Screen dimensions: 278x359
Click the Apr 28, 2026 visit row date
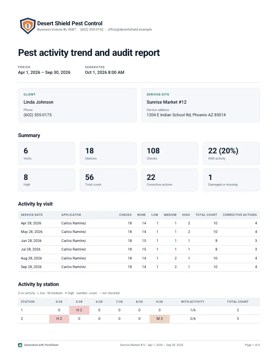click(31, 223)
